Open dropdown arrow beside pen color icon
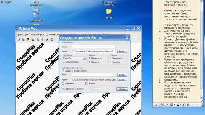Viewport: 205px width, 115px height. 181,105
